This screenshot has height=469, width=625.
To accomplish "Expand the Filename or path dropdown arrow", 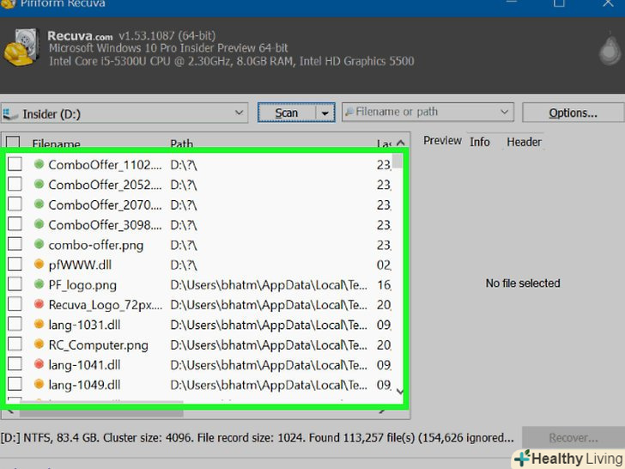I will tap(504, 112).
